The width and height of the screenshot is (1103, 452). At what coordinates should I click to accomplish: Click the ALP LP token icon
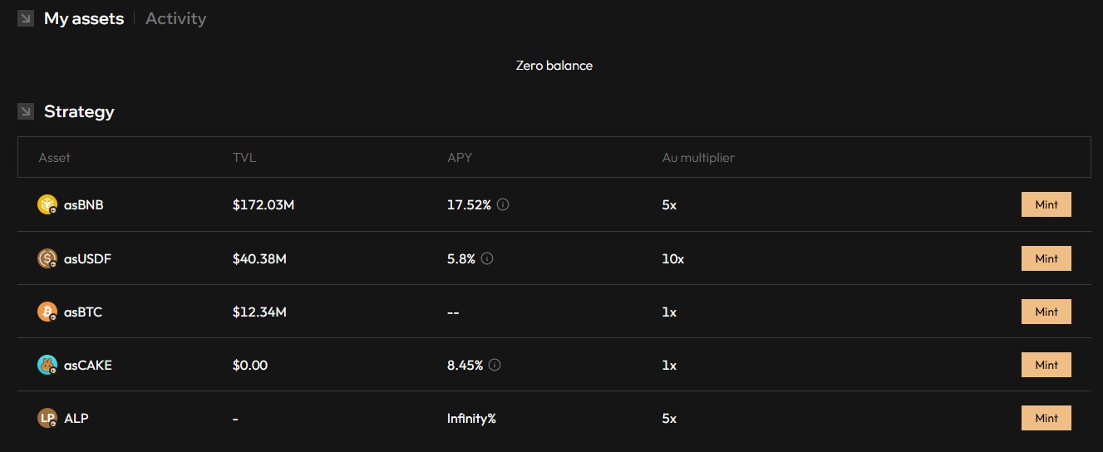click(x=47, y=418)
